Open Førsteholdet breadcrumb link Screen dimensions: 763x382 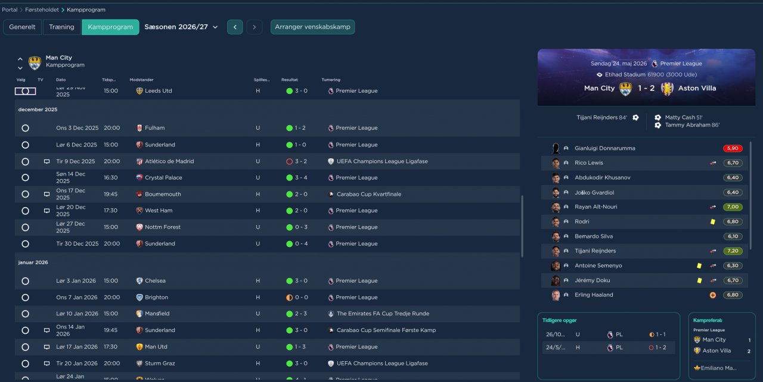pos(42,10)
